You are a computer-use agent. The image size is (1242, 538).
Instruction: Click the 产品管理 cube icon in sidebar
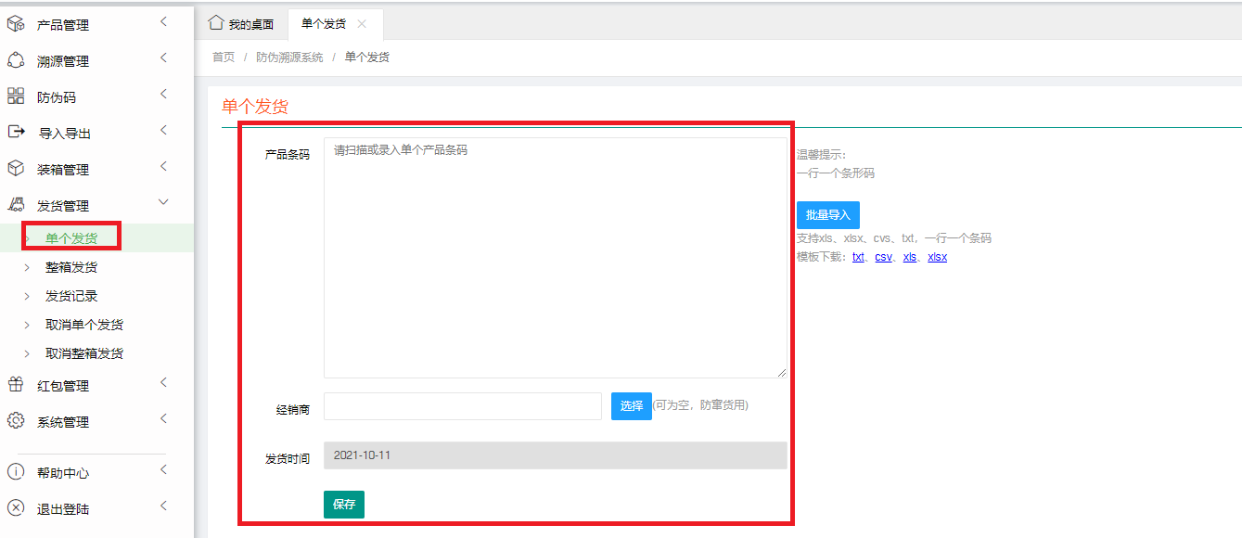pos(16,24)
